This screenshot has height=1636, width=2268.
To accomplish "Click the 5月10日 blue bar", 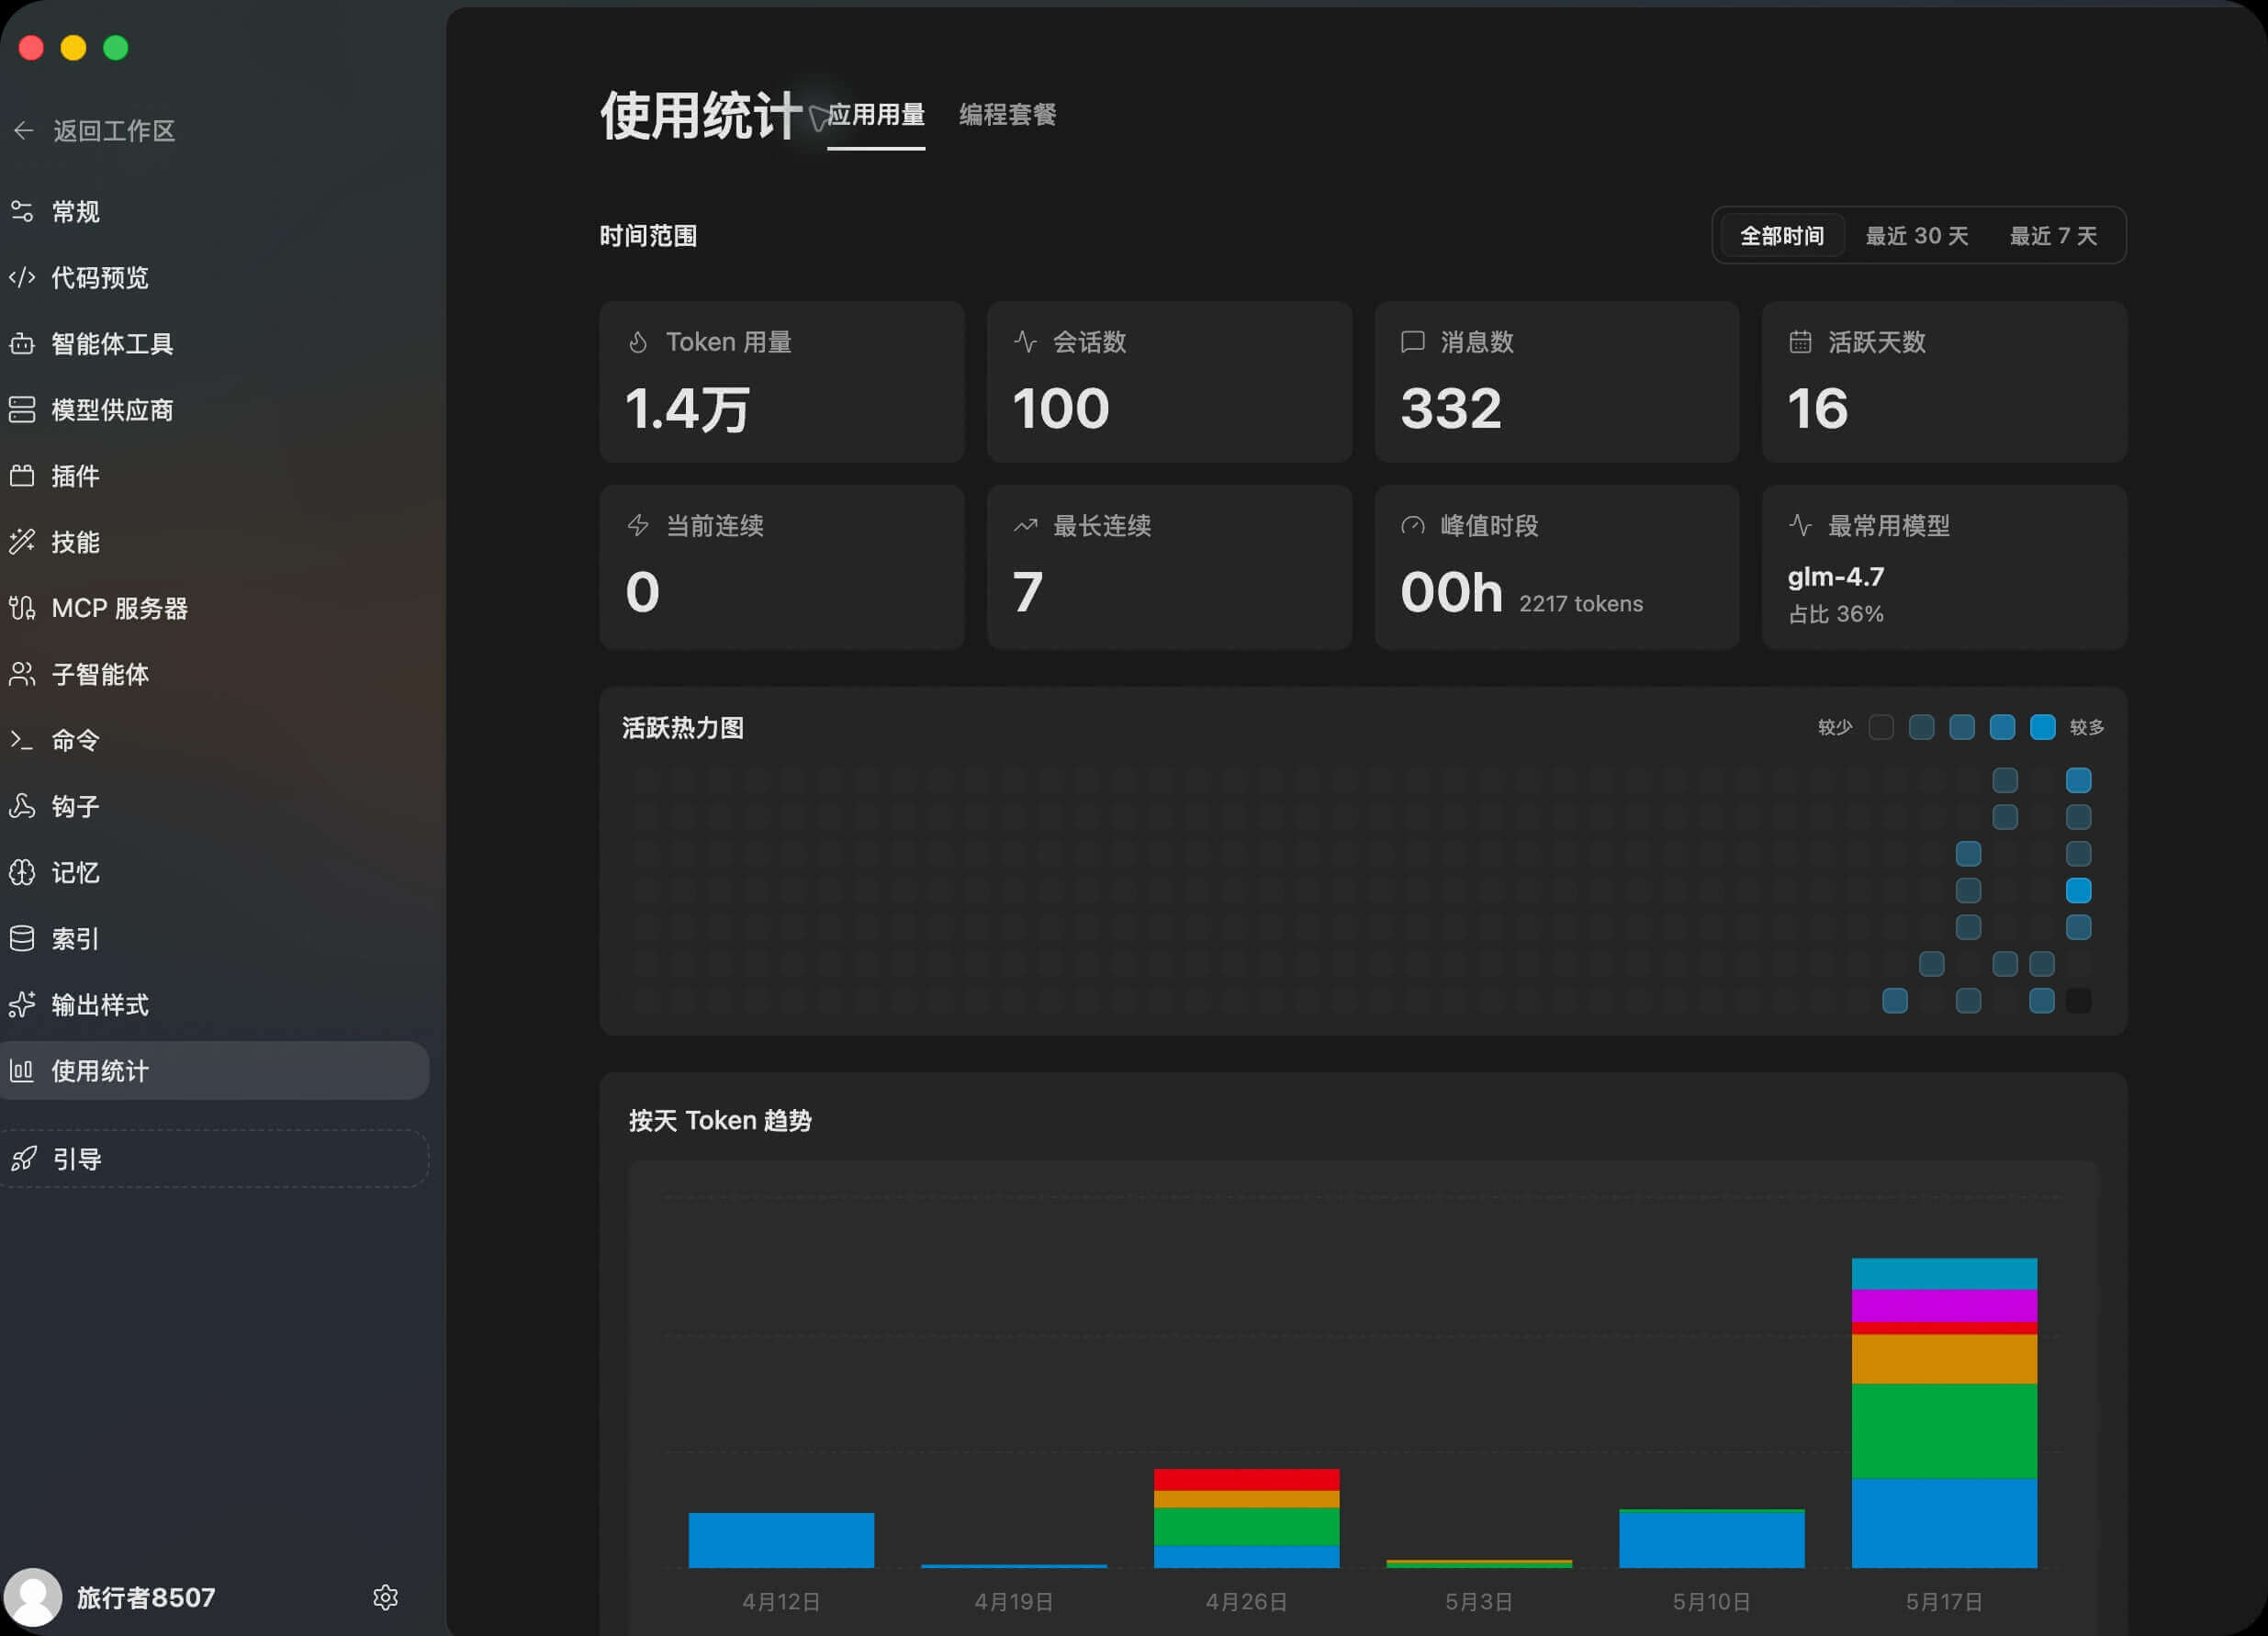I will point(1711,1540).
